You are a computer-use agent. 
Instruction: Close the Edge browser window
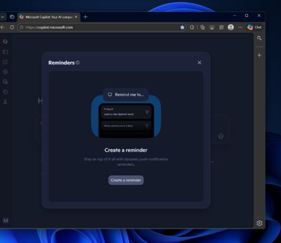[259, 16]
